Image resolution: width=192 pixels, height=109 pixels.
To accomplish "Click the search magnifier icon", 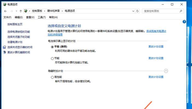I will pos(181,11).
